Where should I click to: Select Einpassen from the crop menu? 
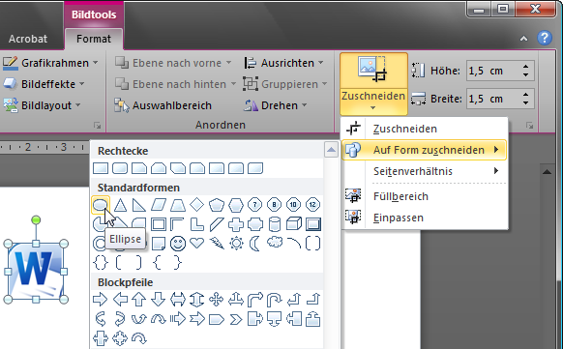pos(424,218)
